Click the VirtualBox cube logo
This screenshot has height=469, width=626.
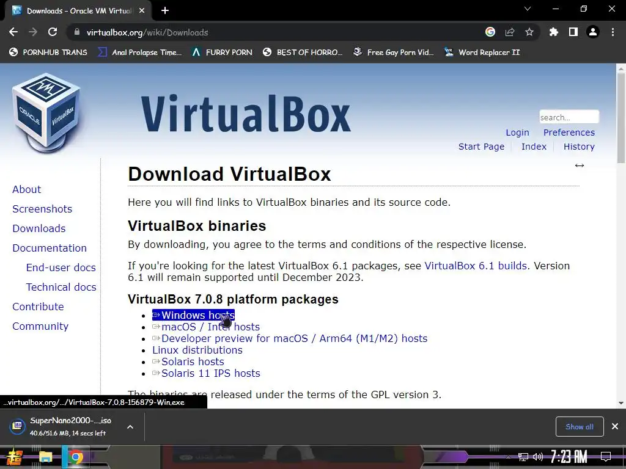tap(46, 113)
